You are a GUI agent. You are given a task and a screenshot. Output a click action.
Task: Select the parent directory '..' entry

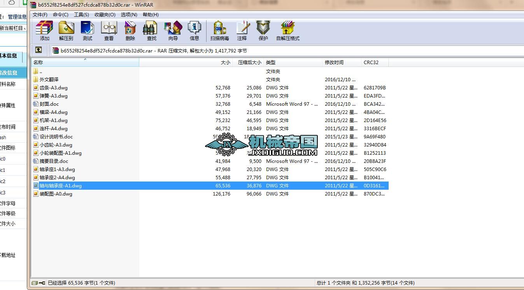(40, 71)
